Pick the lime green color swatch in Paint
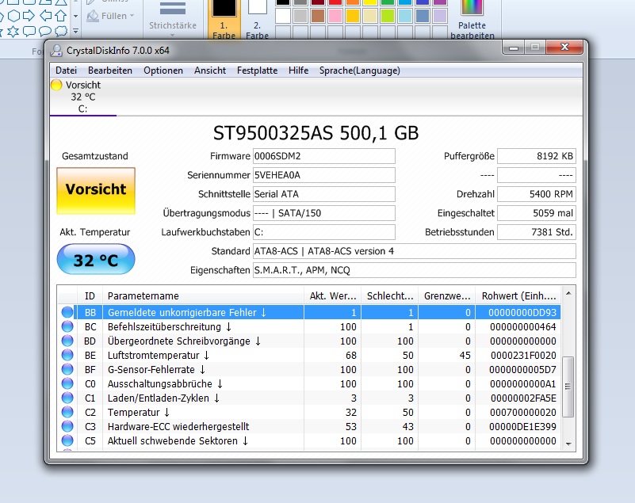 pos(388,16)
